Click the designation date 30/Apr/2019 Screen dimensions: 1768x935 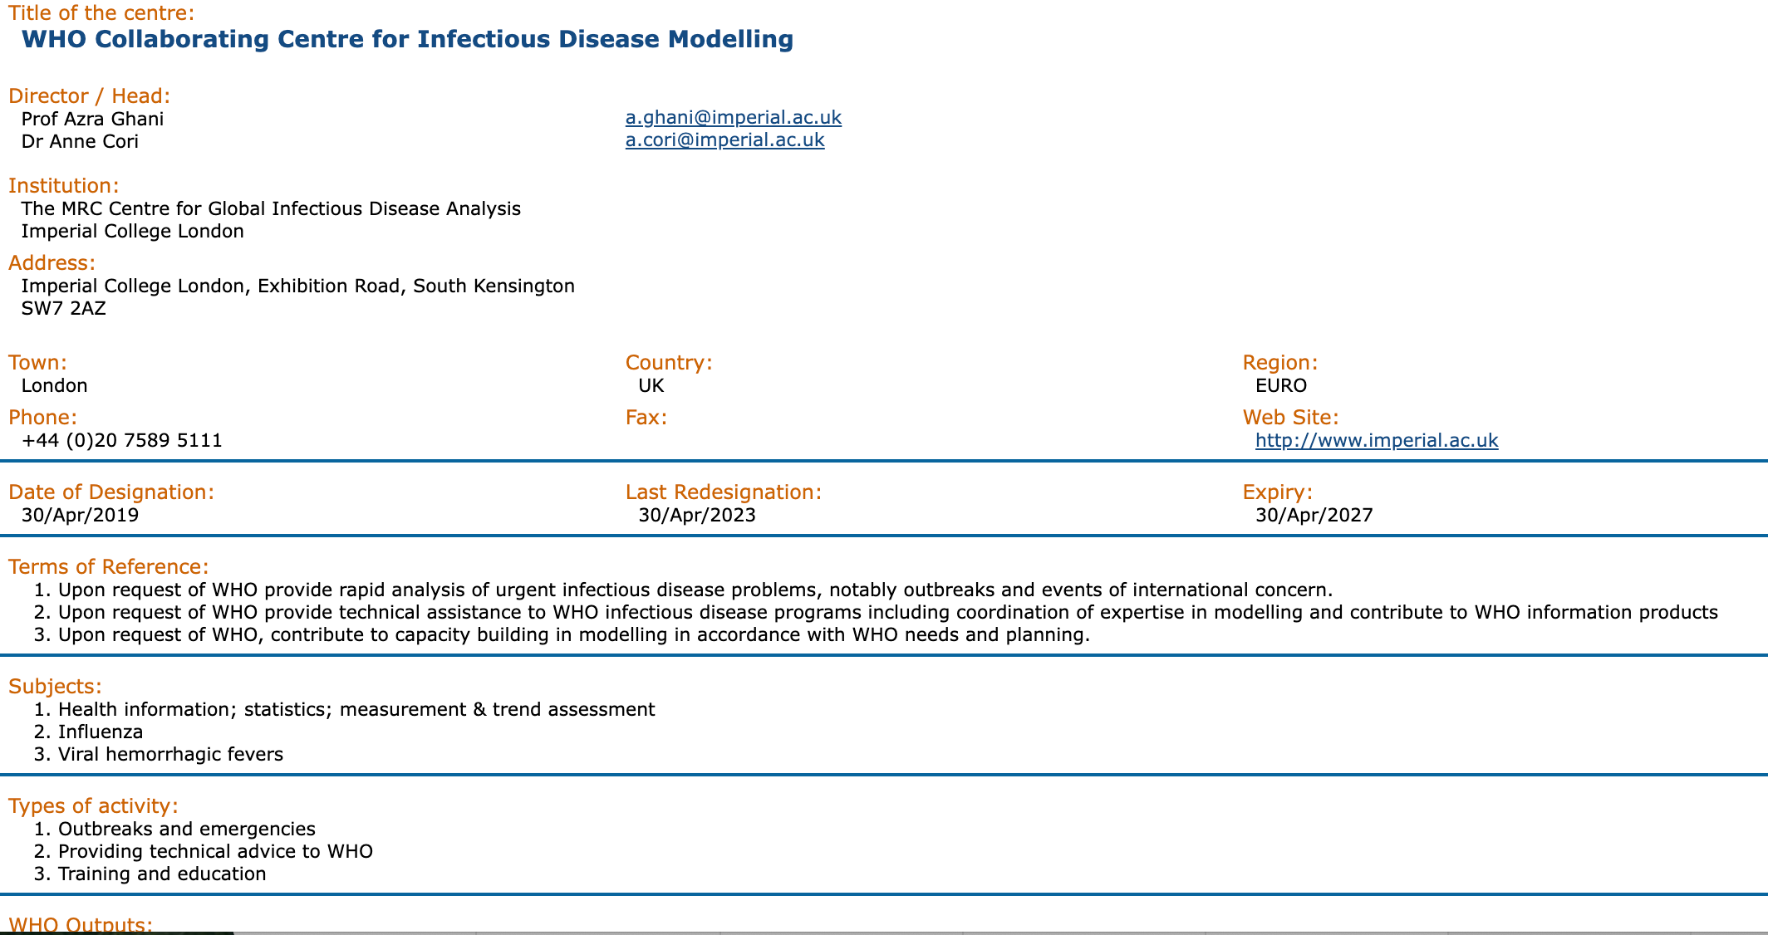click(x=80, y=516)
